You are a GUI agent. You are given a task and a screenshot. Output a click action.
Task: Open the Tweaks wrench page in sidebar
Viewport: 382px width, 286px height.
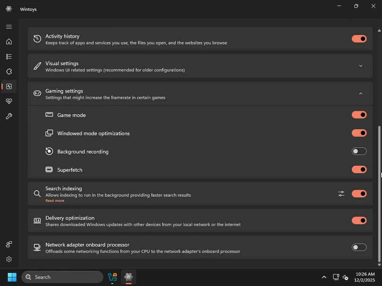point(9,116)
